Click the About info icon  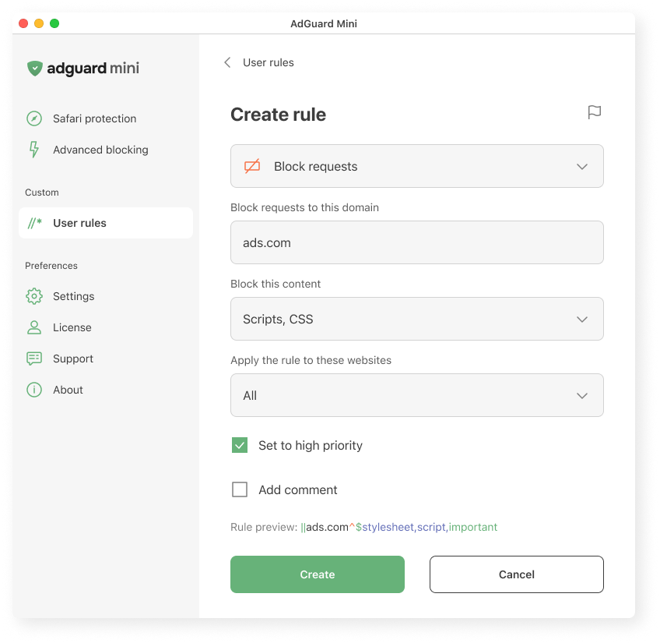[34, 390]
